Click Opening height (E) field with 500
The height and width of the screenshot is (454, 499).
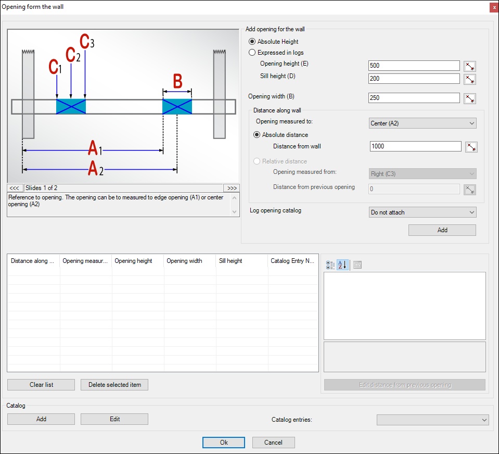coord(414,66)
